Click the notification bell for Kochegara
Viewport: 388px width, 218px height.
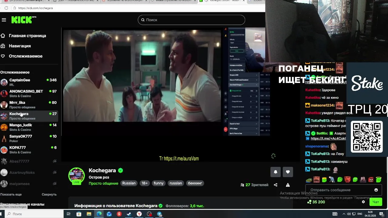point(276,172)
